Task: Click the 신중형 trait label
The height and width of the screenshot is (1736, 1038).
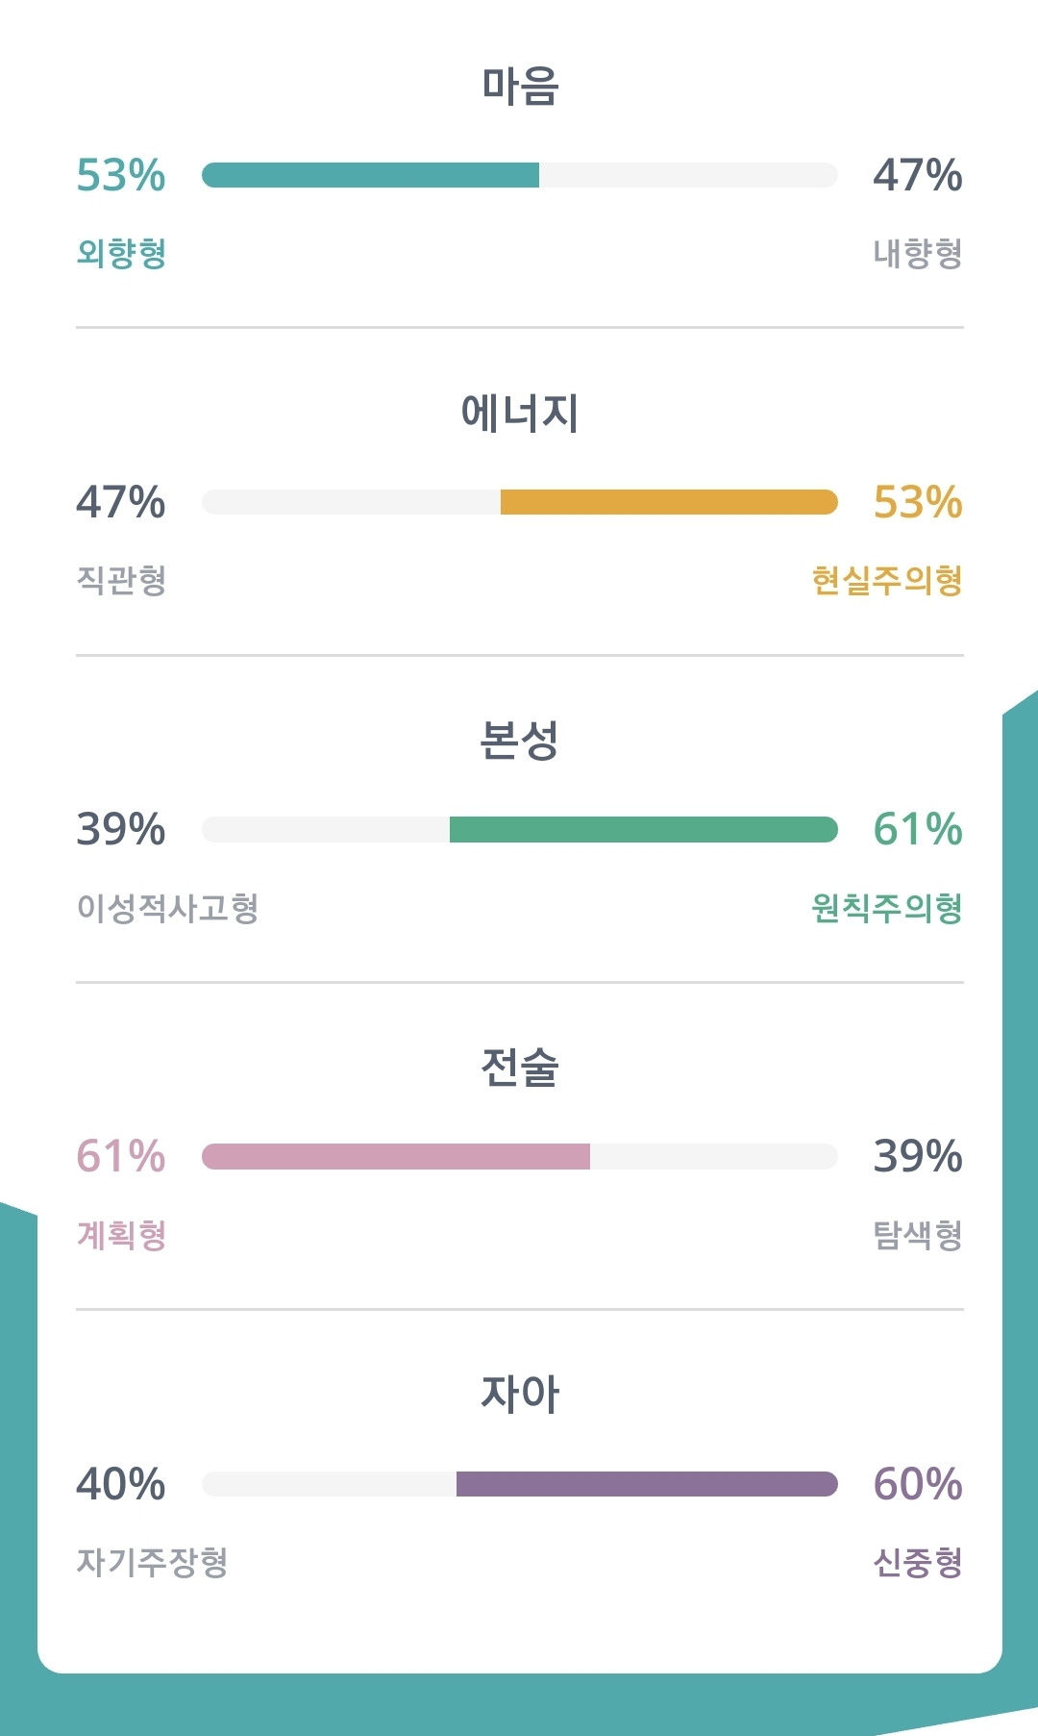Action: (x=918, y=1561)
